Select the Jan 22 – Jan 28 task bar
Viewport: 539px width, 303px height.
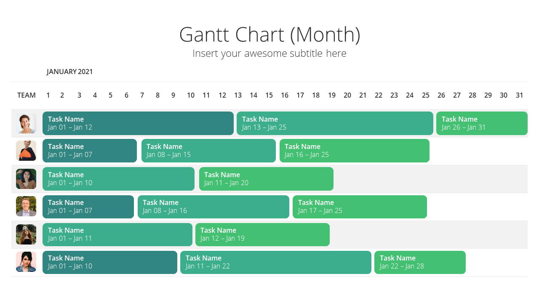pos(420,262)
